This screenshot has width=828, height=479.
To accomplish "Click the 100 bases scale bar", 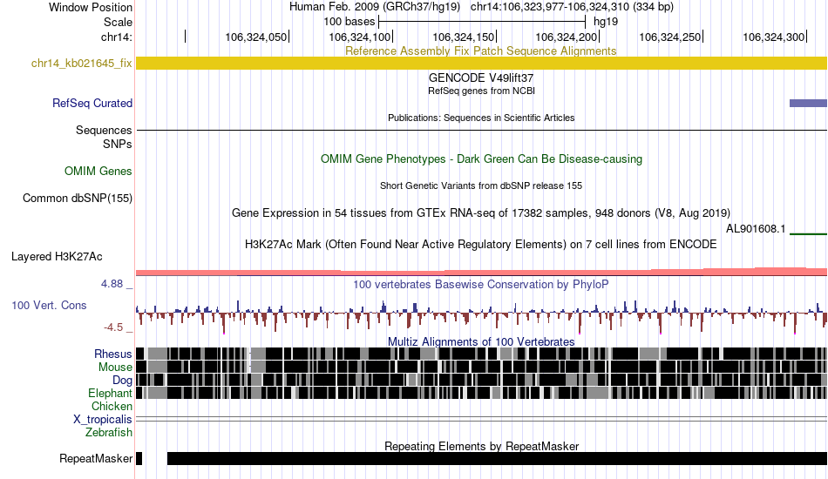I will pyautogui.click(x=482, y=22).
